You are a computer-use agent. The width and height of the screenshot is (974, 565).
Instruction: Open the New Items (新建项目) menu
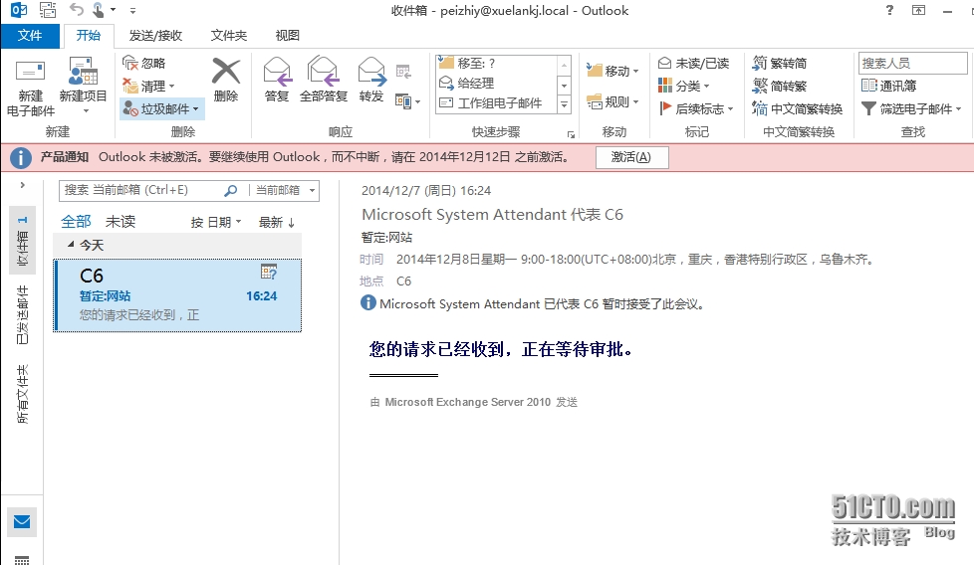point(84,87)
